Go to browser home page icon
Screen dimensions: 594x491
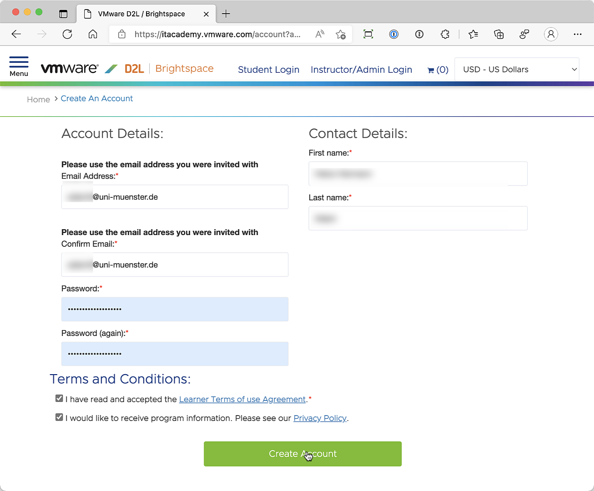pos(93,34)
